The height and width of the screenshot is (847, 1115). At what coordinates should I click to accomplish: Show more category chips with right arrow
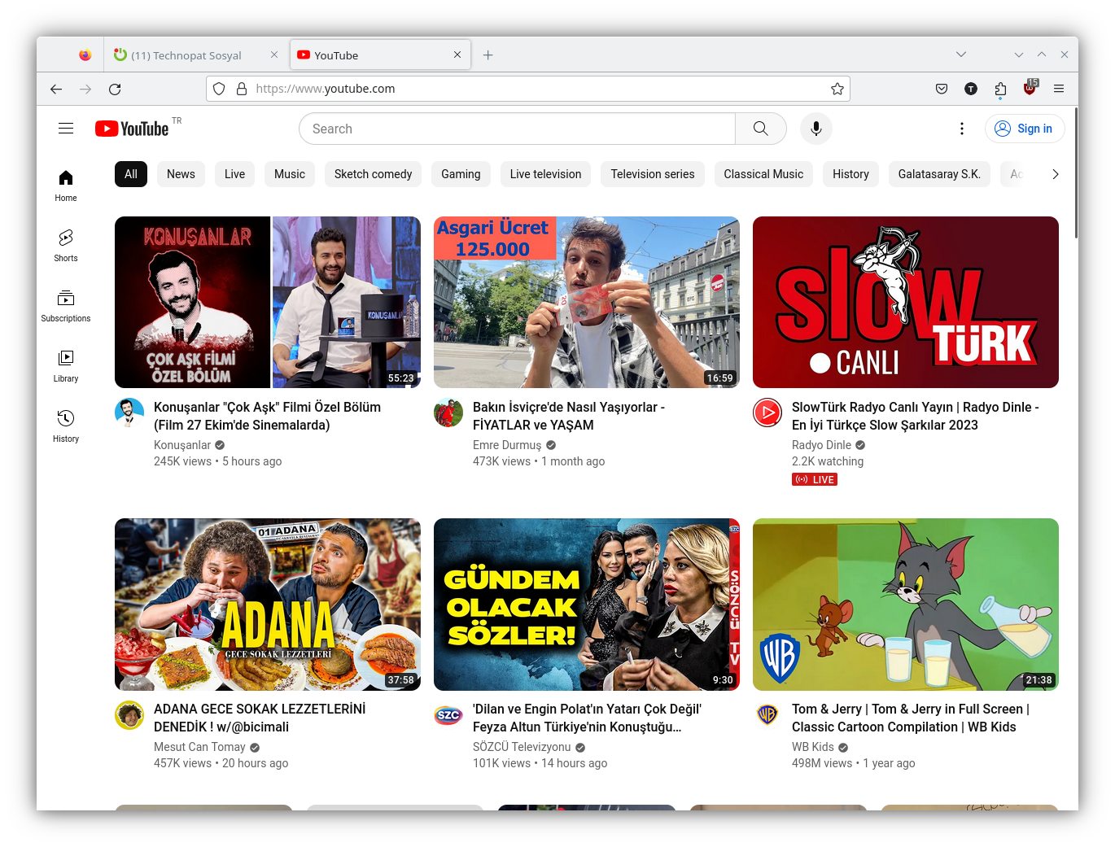pos(1056,174)
